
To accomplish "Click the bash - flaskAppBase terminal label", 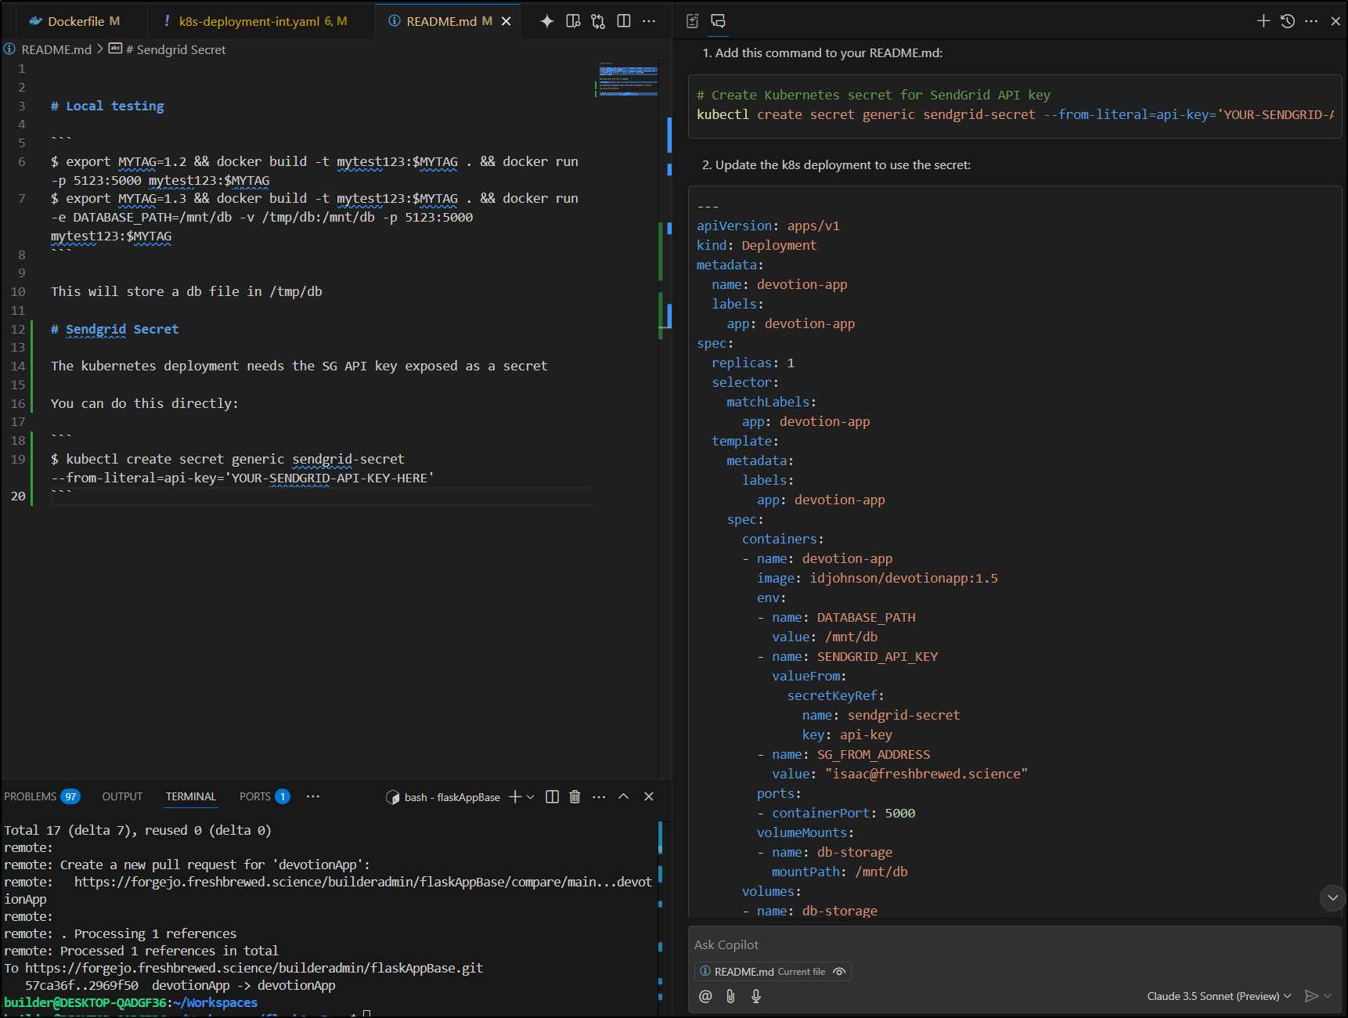I will click(443, 797).
